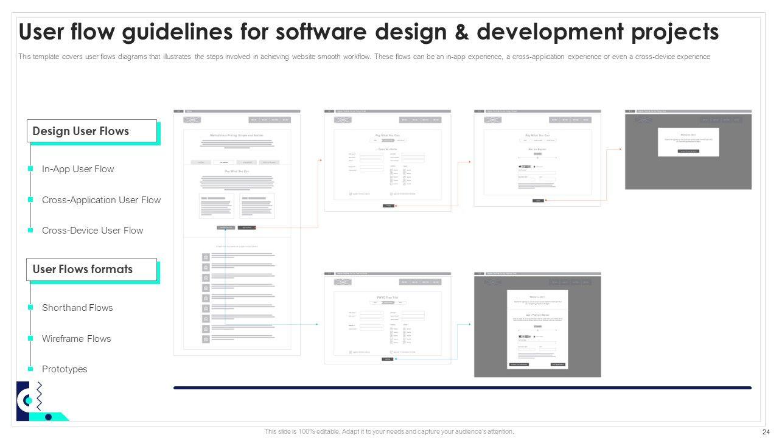Select the "Wireframe Flows" list item
Image resolution: width=779 pixels, height=438 pixels.
pyautogui.click(x=77, y=339)
